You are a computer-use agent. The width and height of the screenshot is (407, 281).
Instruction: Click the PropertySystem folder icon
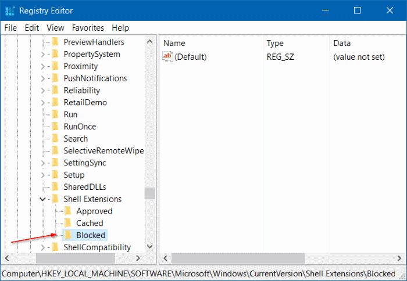click(x=55, y=54)
